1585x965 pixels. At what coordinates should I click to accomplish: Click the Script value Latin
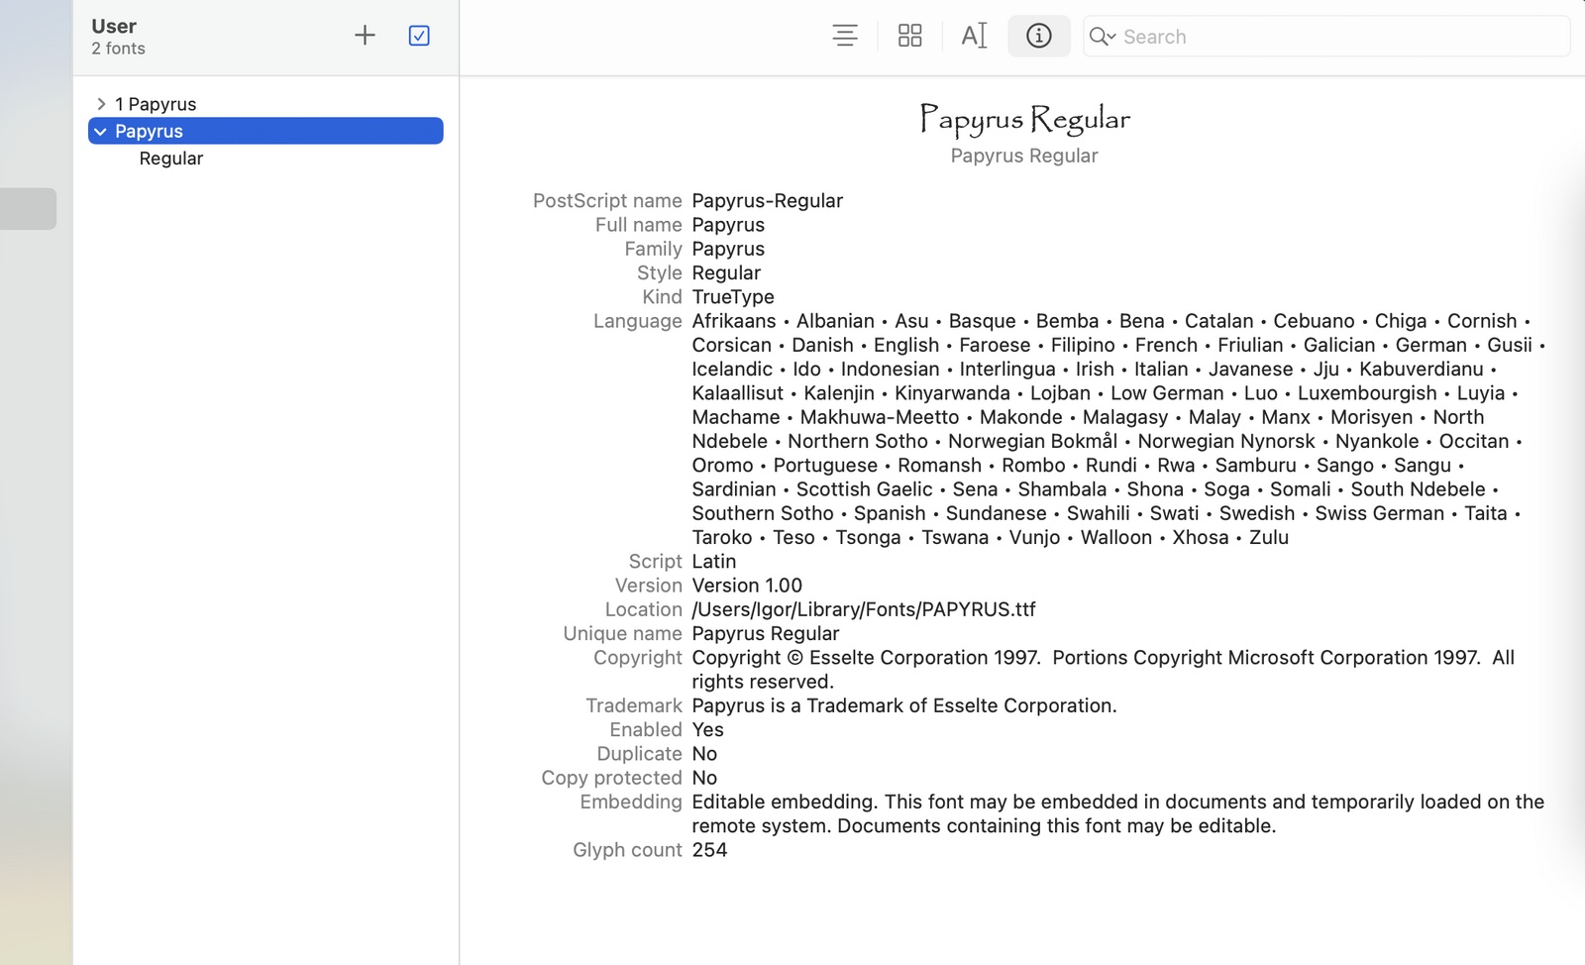713,561
